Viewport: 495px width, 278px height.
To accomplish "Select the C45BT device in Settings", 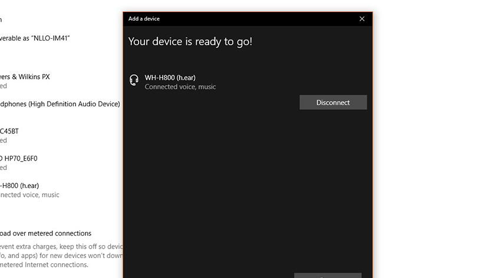I will [x=9, y=131].
